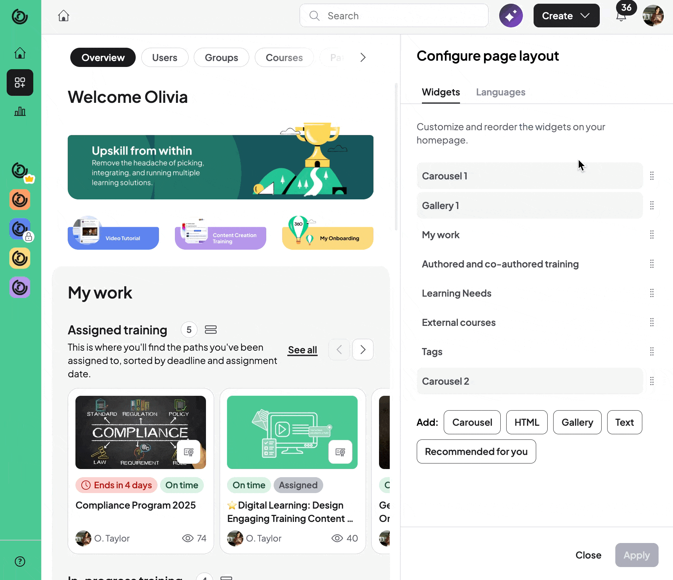
Task: Open the Upskill from within banner
Action: click(x=220, y=167)
